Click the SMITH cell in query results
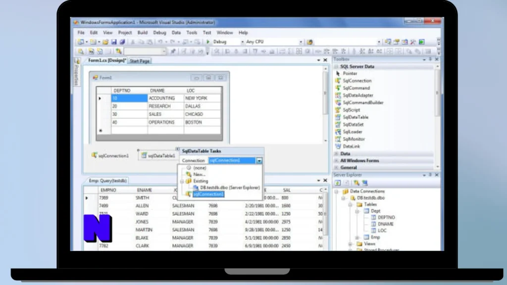The width and height of the screenshot is (507, 285). 142,198
